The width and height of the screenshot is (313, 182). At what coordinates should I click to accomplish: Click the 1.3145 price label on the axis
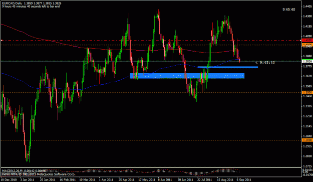point(307,126)
